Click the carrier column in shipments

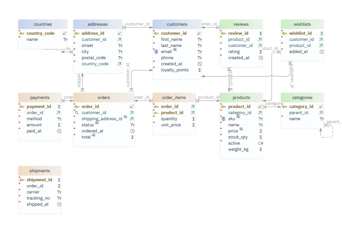pyautogui.click(x=40, y=192)
